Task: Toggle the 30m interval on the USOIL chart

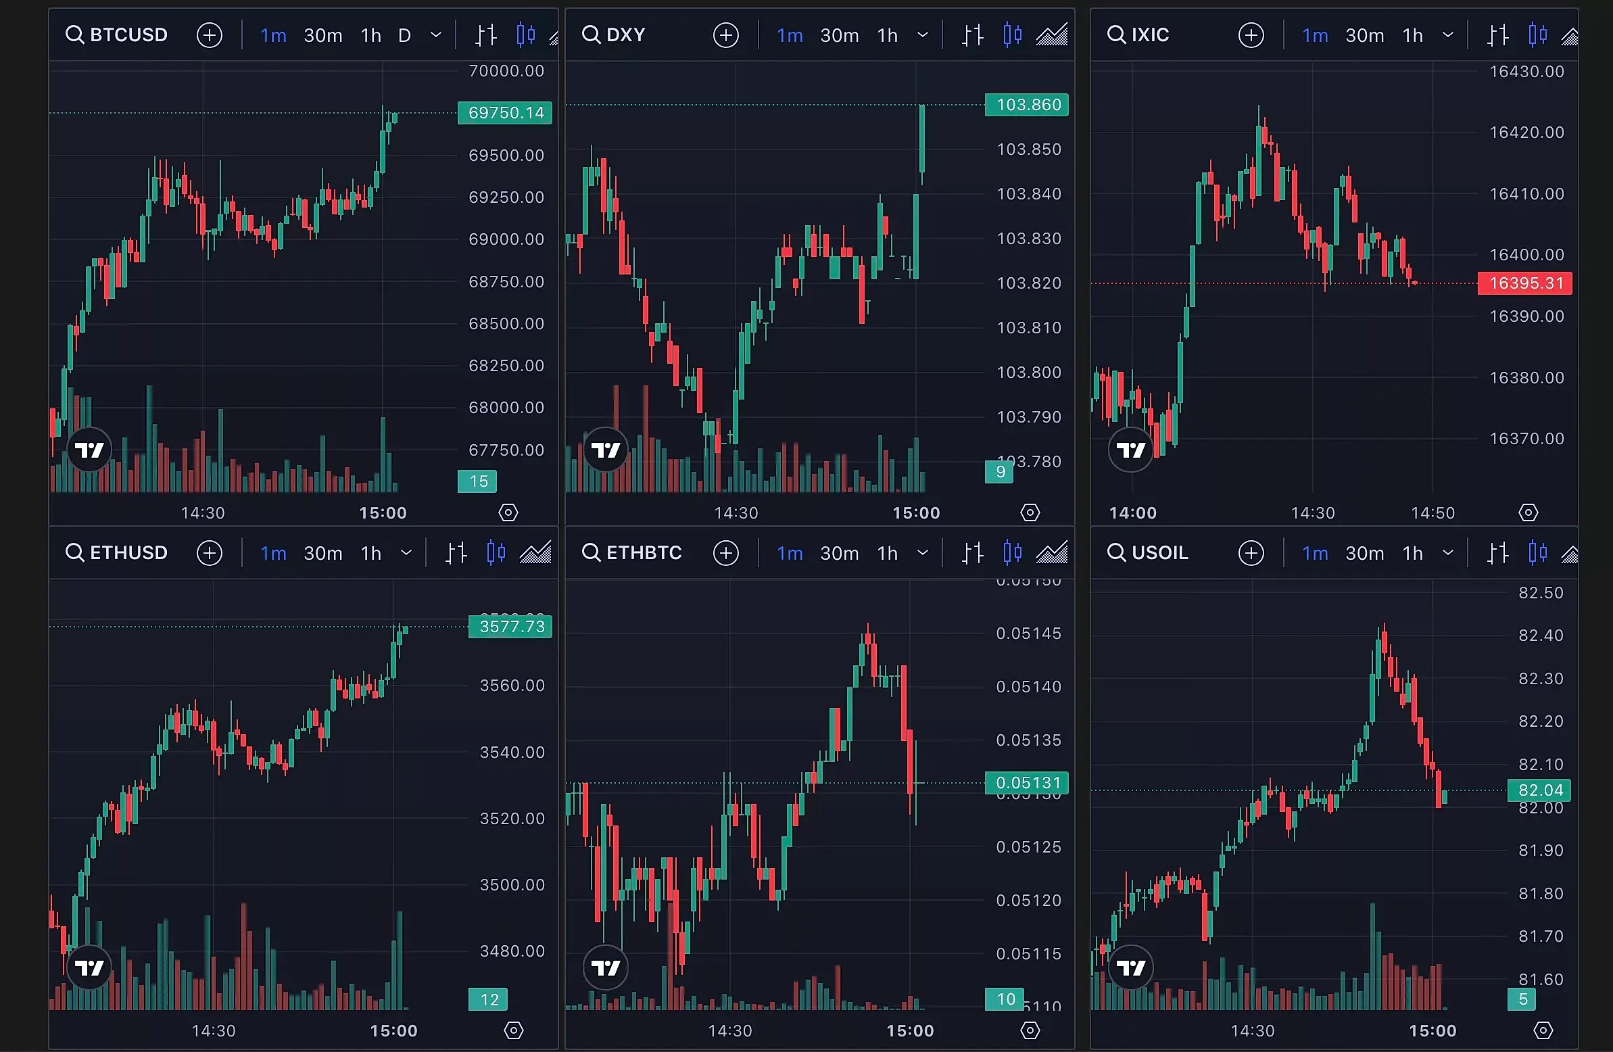Action: tap(1364, 552)
